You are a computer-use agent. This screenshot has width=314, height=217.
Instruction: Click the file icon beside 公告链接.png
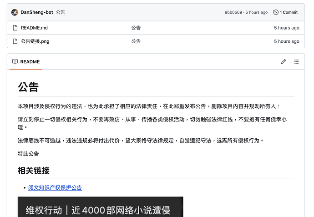point(15,41)
